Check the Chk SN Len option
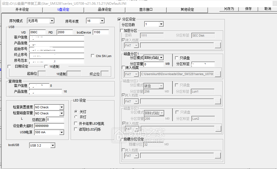The image size is (277, 169). (93, 55)
